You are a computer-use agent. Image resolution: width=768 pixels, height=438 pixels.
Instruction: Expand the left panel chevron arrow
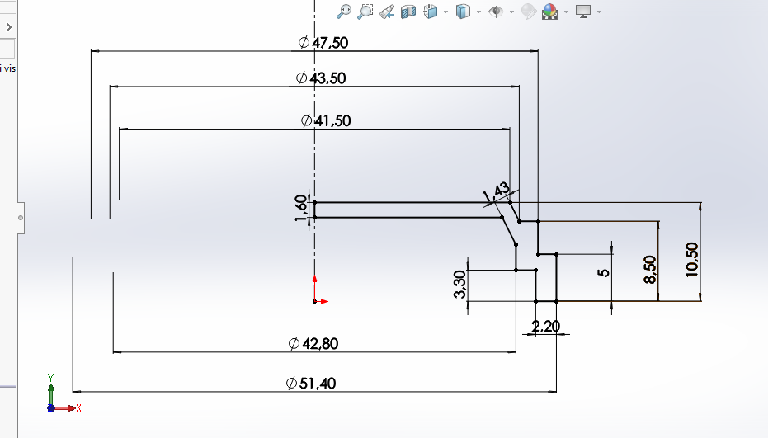pos(8,27)
